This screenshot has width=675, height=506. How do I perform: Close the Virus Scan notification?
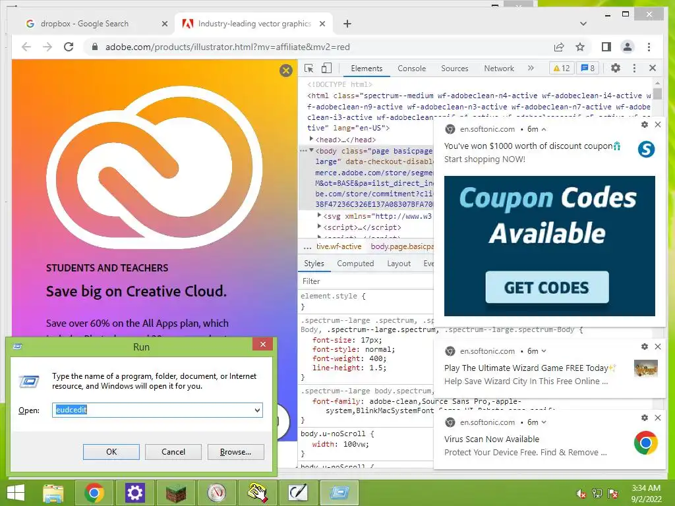pyautogui.click(x=658, y=417)
